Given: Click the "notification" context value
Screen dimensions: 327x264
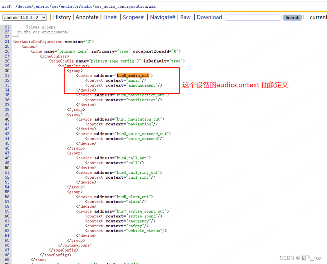Looking at the screenshot, I should [x=142, y=100].
